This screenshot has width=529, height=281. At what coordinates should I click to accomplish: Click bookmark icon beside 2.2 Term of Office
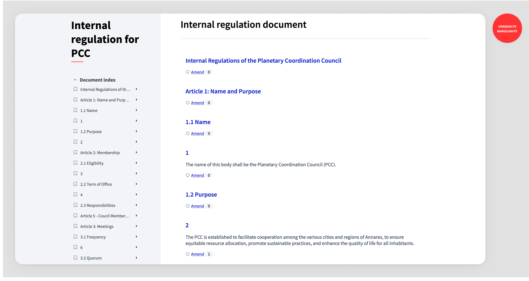pyautogui.click(x=75, y=184)
